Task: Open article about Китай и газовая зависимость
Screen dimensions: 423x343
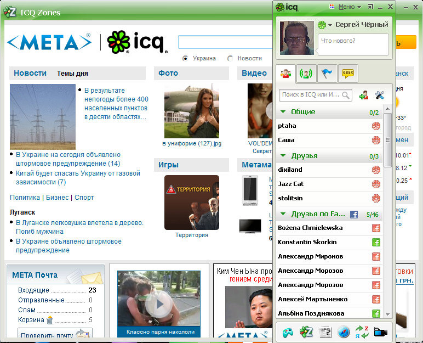Action: pyautogui.click(x=78, y=178)
